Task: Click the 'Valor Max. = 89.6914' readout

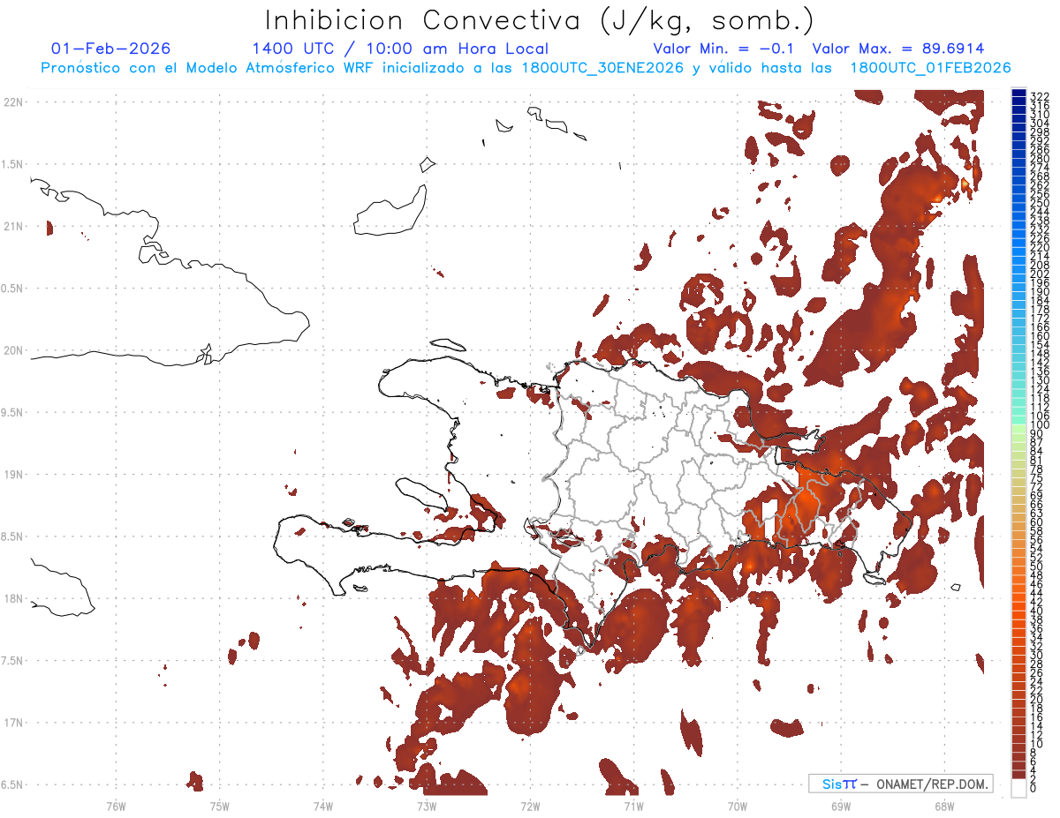Action: (898, 49)
